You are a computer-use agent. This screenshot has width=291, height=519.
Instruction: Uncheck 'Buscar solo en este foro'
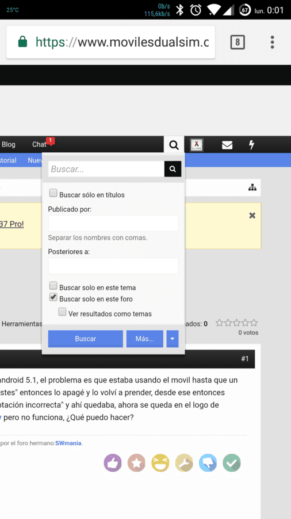click(x=53, y=297)
